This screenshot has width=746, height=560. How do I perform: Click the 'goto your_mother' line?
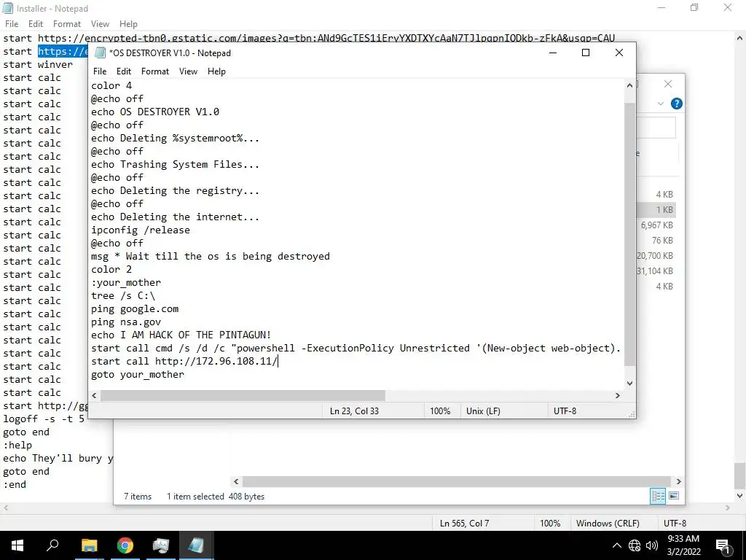click(138, 374)
